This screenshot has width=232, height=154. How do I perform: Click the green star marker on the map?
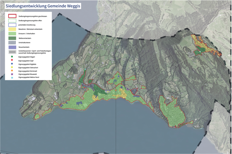(80, 84)
